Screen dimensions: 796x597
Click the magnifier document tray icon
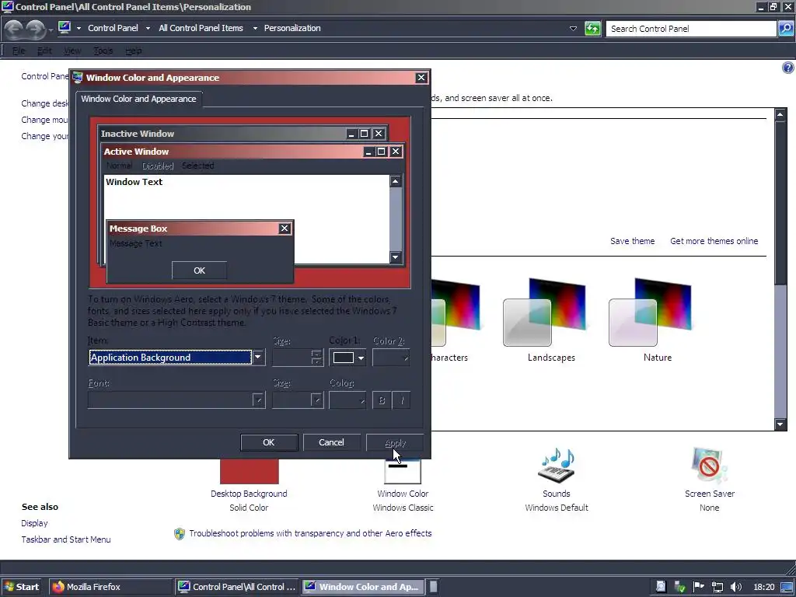661,587
